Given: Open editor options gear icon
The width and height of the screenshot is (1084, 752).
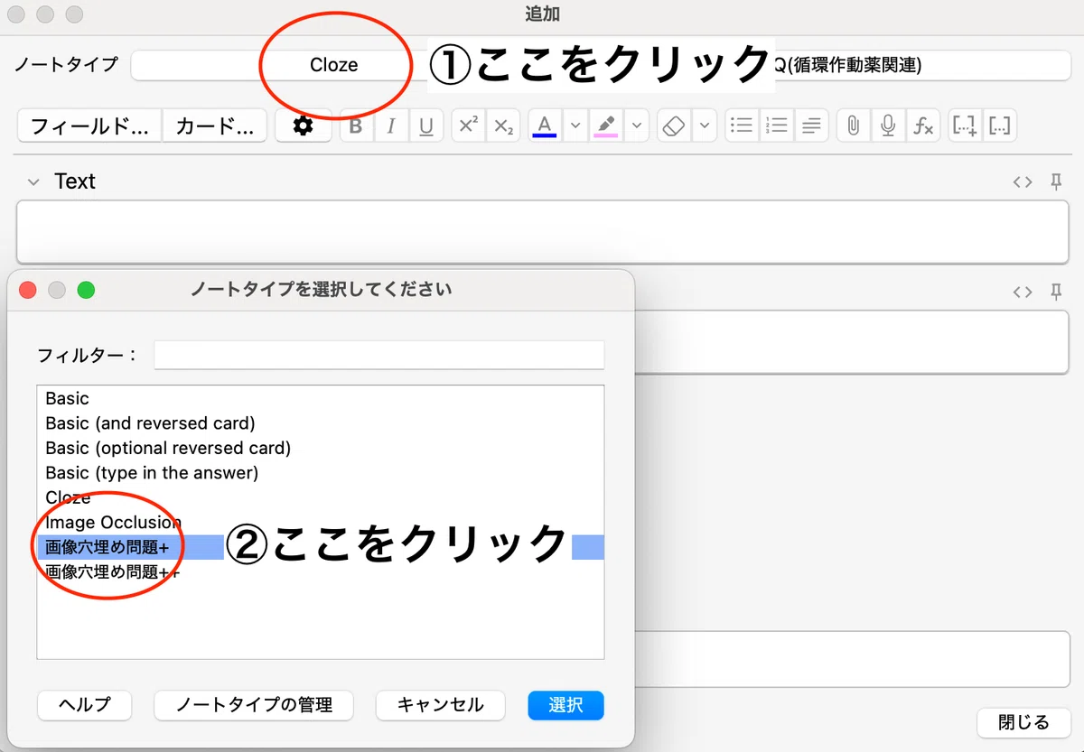Looking at the screenshot, I should point(304,126).
